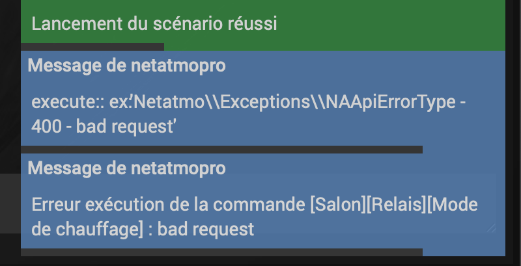
Task: Click the "[Mode" text at the line end
Action: click(455, 205)
